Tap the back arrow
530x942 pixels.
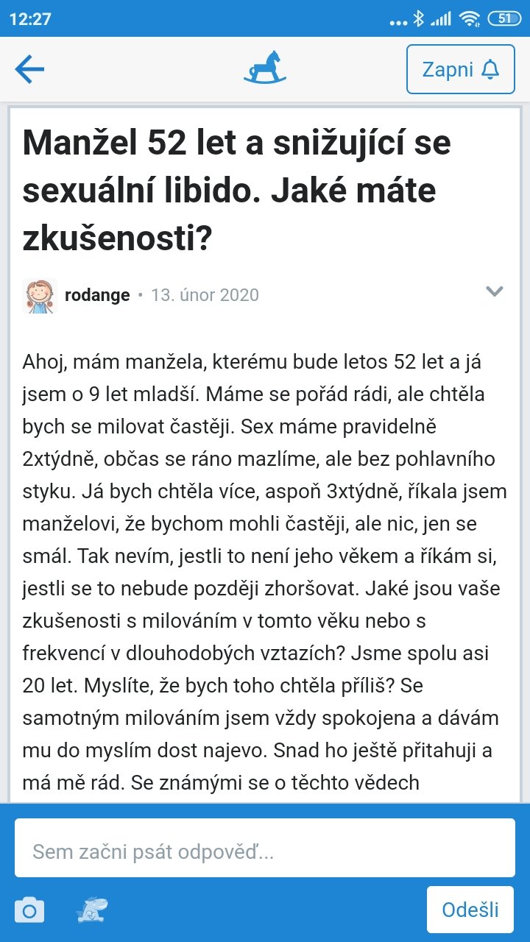pyautogui.click(x=30, y=70)
